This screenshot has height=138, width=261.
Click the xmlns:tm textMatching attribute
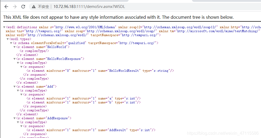[x=209, y=31]
